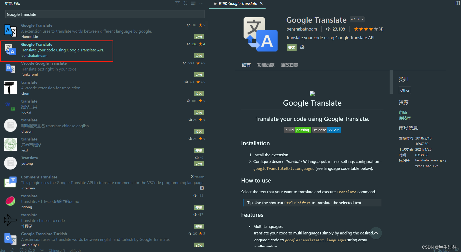Click the scroll to top arrow button
The height and width of the screenshot is (252, 461).
376,233
